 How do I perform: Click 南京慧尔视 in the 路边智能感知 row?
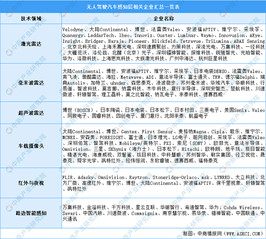[x=175, y=213]
